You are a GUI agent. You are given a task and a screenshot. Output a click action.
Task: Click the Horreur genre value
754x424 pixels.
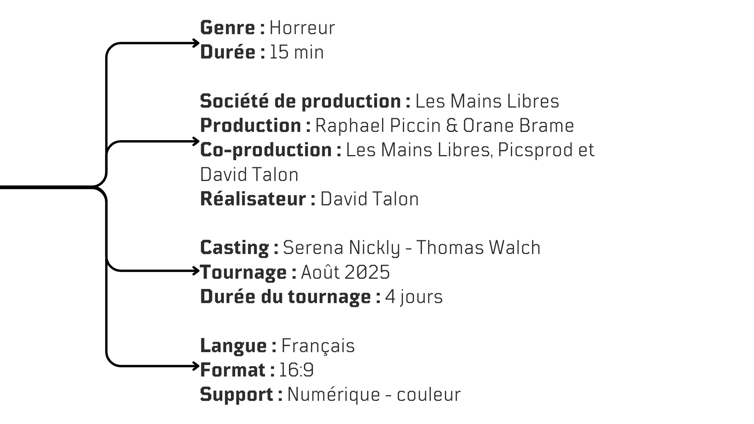point(302,28)
